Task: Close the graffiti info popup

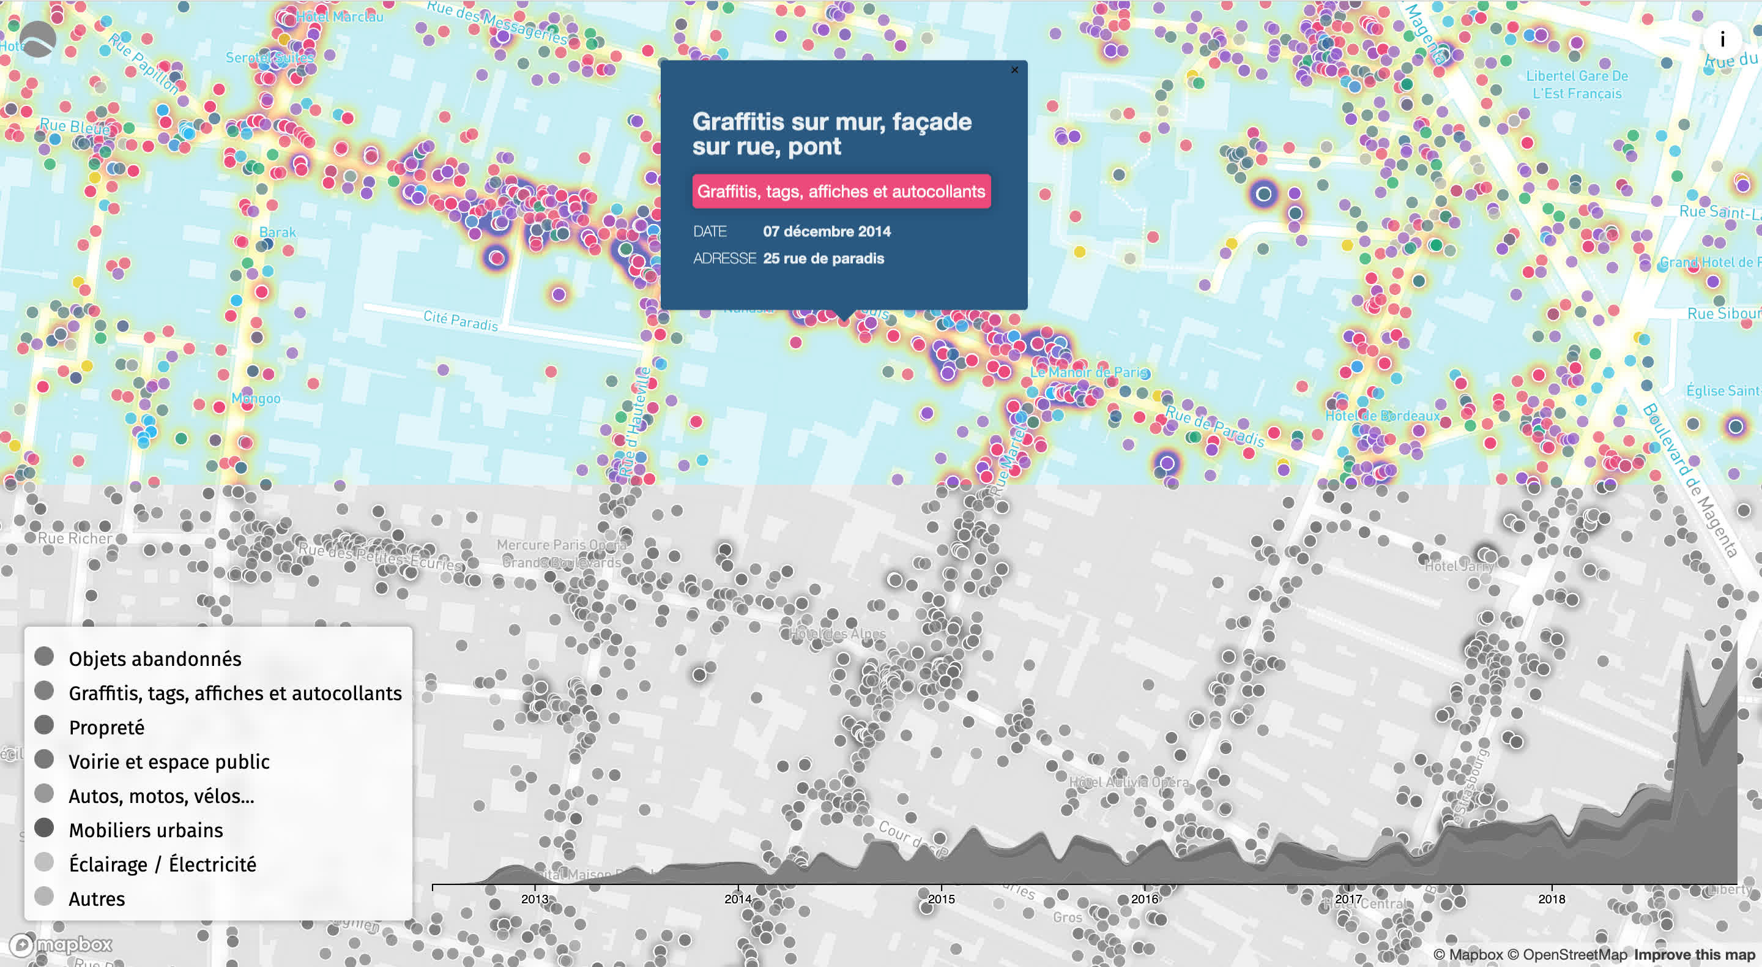Action: (1014, 70)
